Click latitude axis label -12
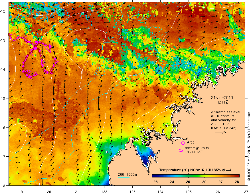This screenshot has height=194, width=251. pos(3,11)
